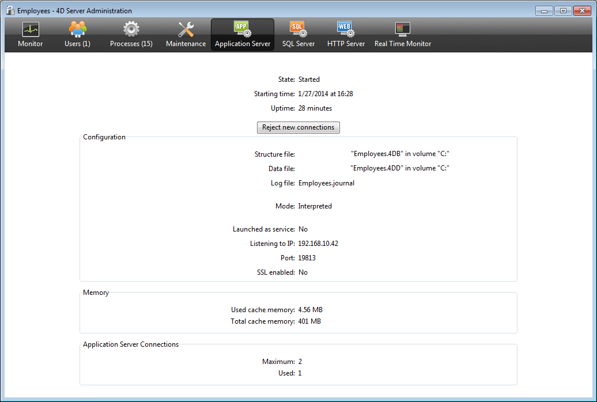Open the Monitor page icon
The width and height of the screenshot is (597, 402).
click(x=30, y=29)
